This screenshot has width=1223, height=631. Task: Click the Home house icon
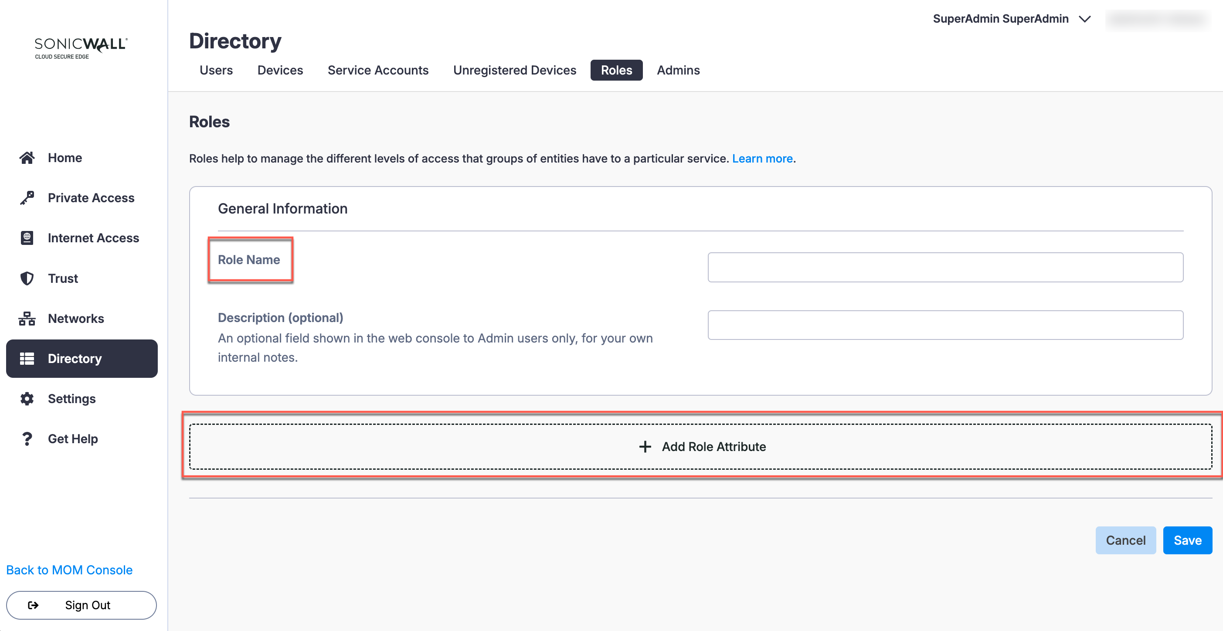[27, 158]
